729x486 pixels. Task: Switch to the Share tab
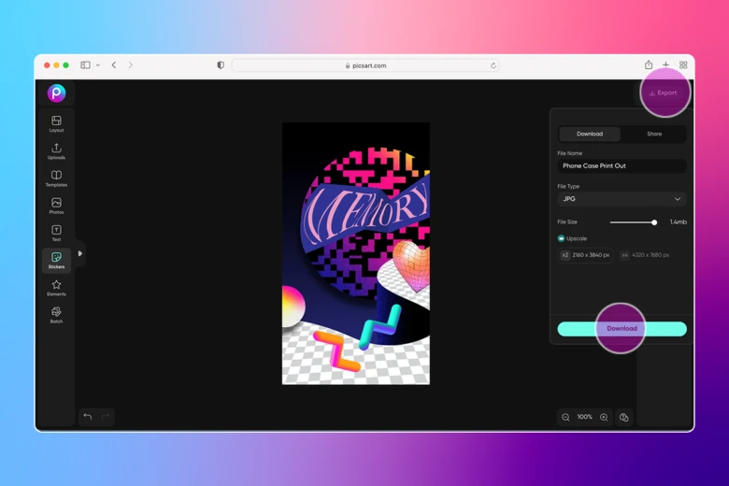pyautogui.click(x=653, y=134)
